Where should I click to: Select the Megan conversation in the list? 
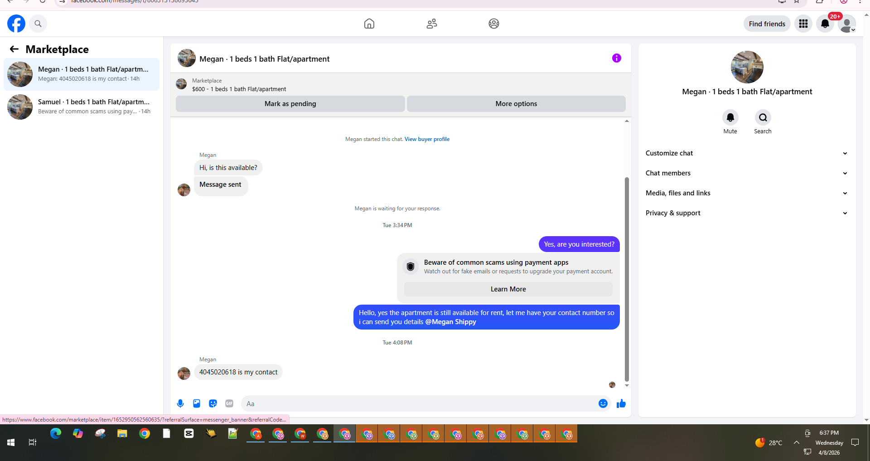click(x=82, y=74)
